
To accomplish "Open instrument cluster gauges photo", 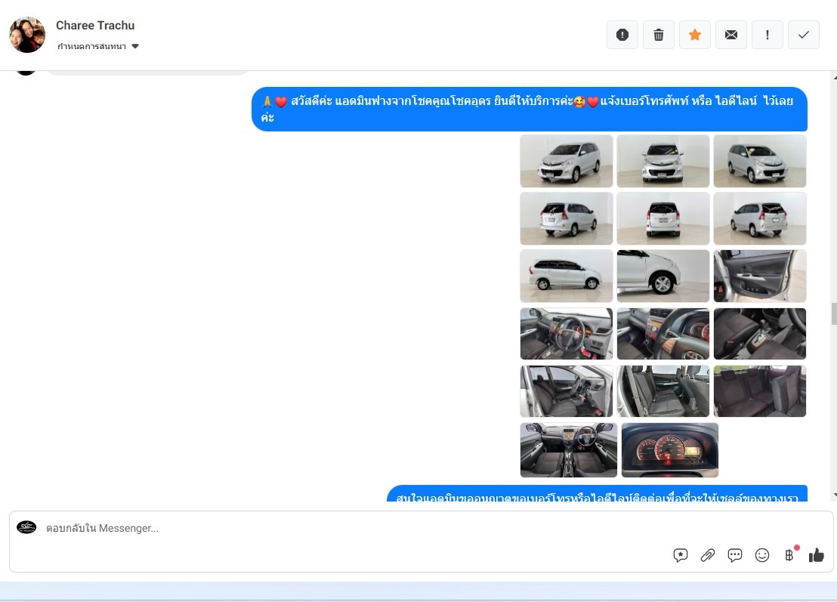I will click(x=670, y=450).
